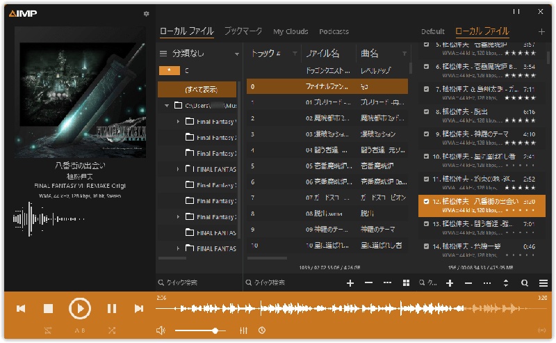Viewport: 556px width, 343px height.
Task: Start playback with the round play button
Action: 79,308
